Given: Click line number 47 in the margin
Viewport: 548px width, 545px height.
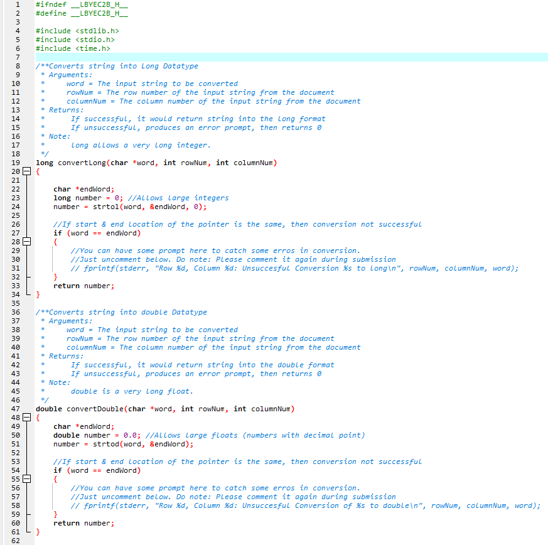Looking at the screenshot, I should [16, 409].
